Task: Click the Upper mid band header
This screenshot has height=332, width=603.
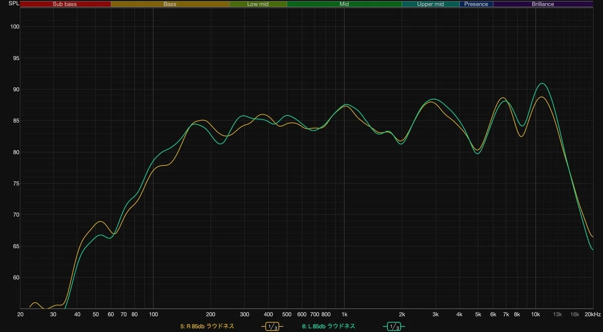Action: coord(431,4)
